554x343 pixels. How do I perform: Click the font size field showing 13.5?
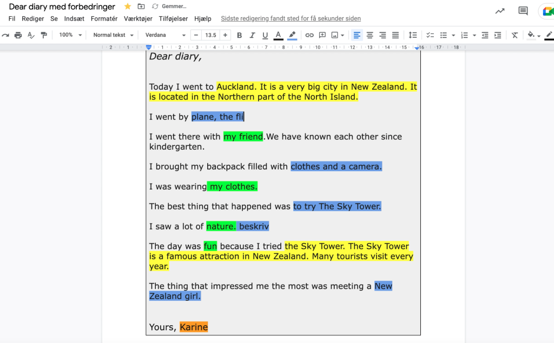coord(210,35)
